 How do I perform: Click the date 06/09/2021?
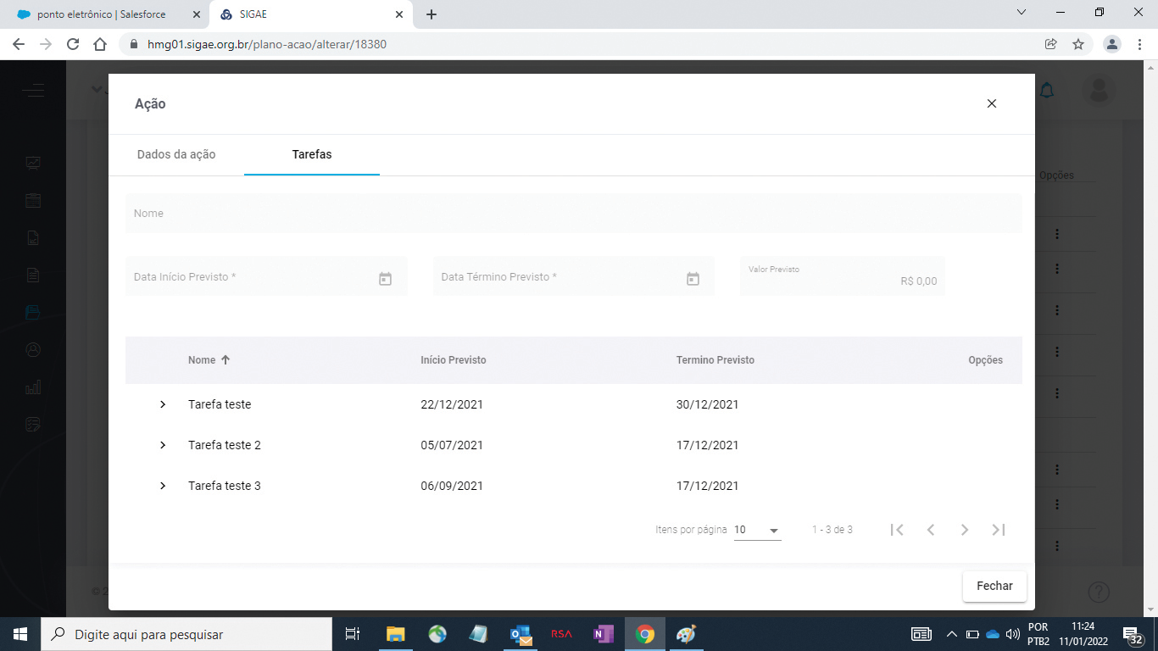452,486
